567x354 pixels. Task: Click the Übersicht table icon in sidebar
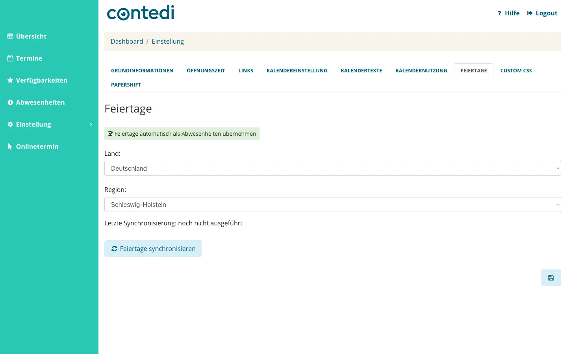click(x=10, y=36)
